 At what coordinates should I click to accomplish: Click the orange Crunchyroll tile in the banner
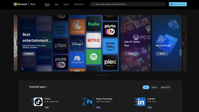(77, 27)
